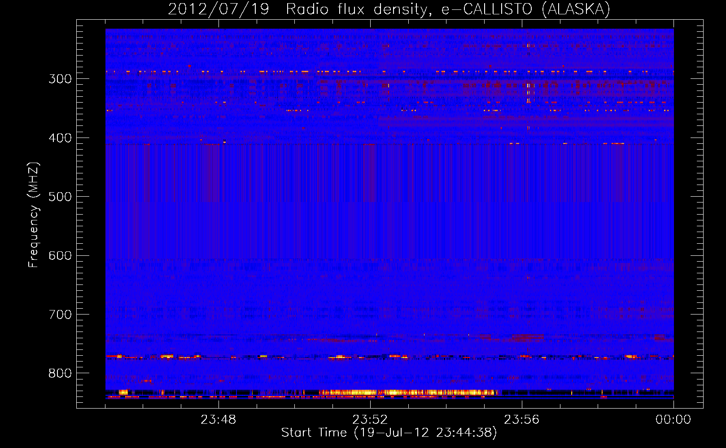This screenshot has width=726, height=448.
Task: Select the 700 frequency tick label
Action: click(60, 314)
